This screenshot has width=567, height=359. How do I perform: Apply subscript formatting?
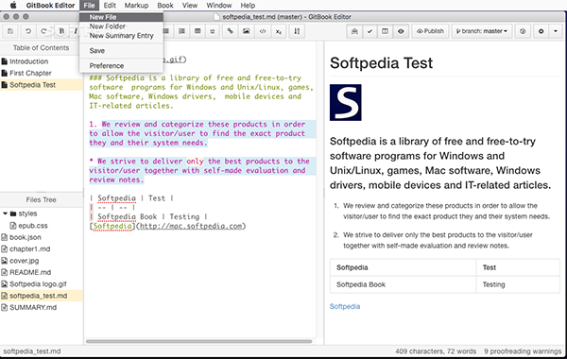(278, 31)
